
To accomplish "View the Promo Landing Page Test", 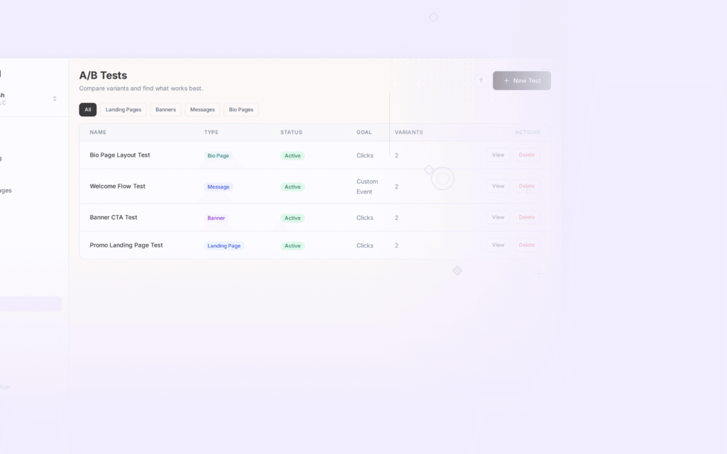I will click(498, 245).
